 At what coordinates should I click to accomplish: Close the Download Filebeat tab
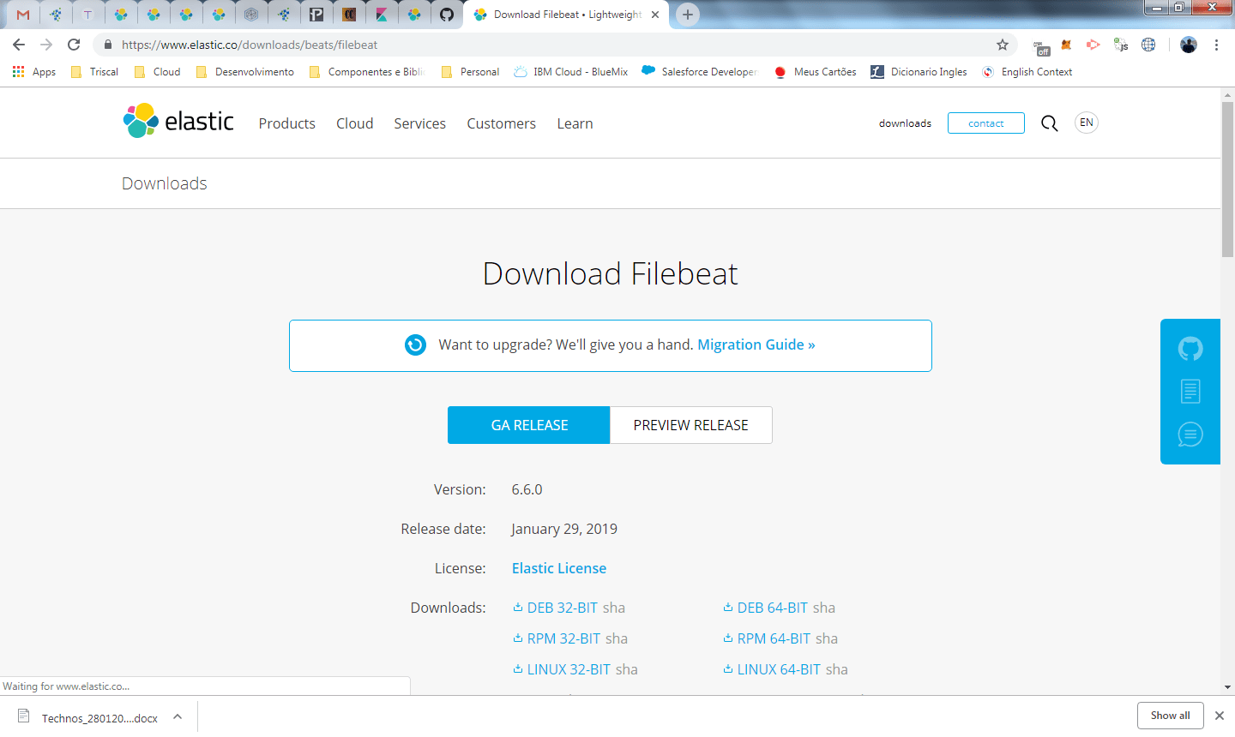pyautogui.click(x=655, y=15)
